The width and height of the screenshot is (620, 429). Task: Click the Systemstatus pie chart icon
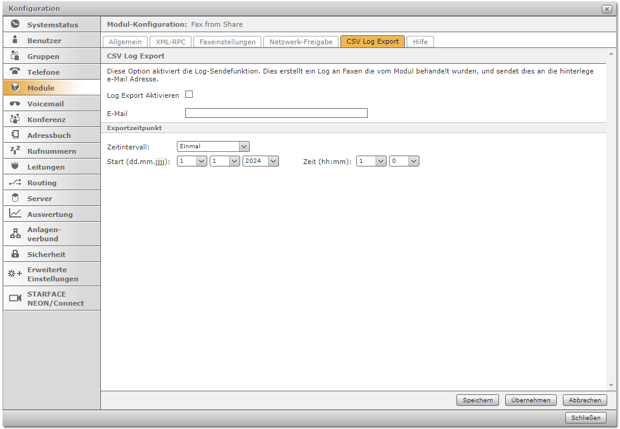[x=15, y=25]
